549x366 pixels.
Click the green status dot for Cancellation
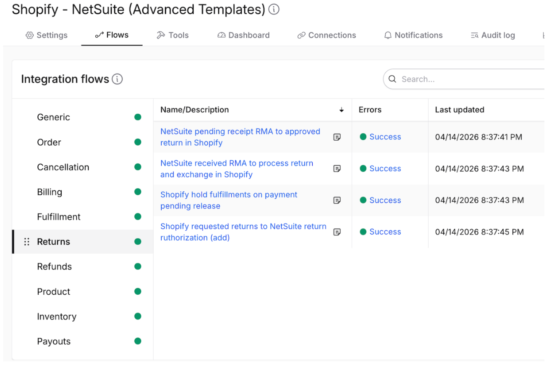pyautogui.click(x=138, y=167)
